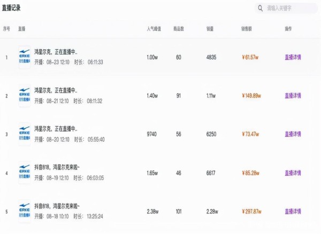
Task: Select the 抖音818 title started 08-19
Action: click(x=57, y=167)
